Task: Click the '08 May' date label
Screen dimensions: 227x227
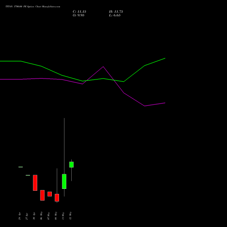Action: 56,216
